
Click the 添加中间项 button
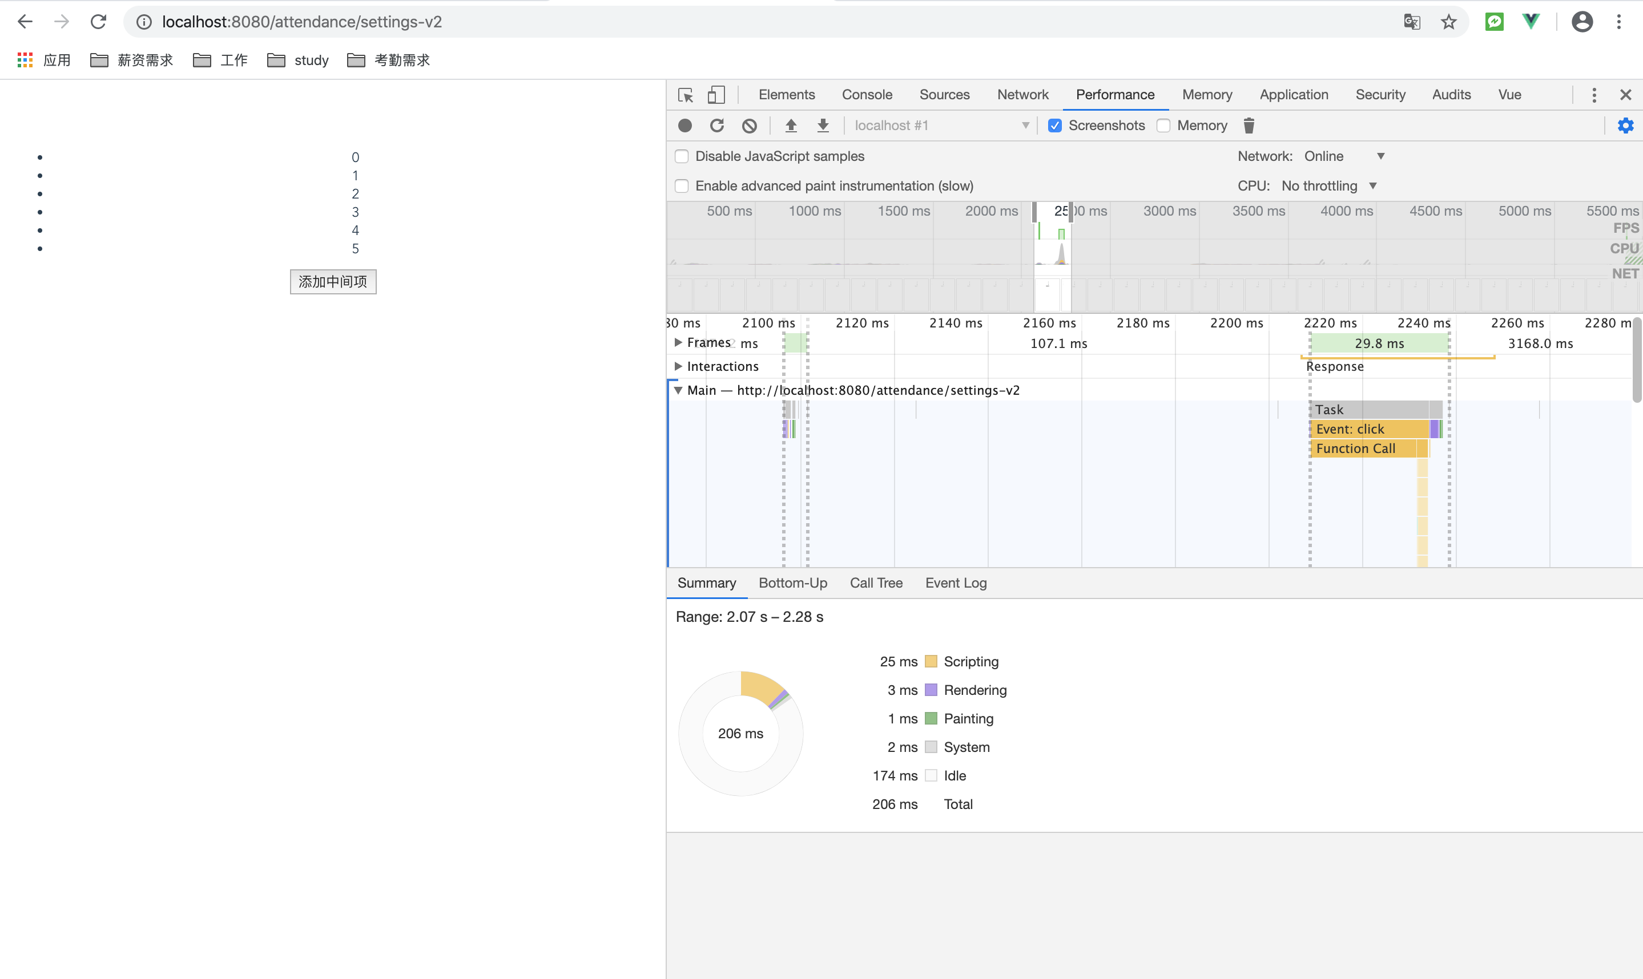[333, 282]
